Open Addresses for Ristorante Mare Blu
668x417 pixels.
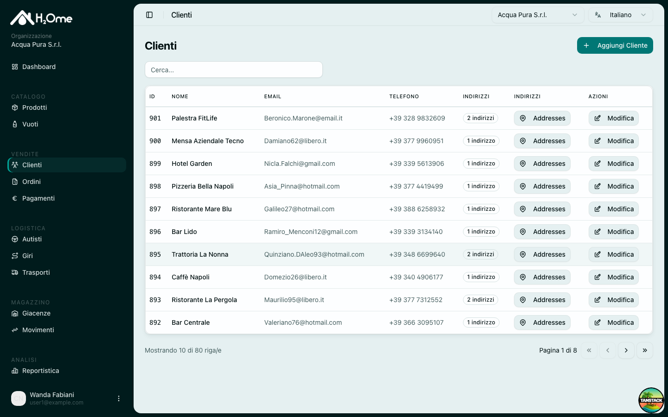(542, 209)
